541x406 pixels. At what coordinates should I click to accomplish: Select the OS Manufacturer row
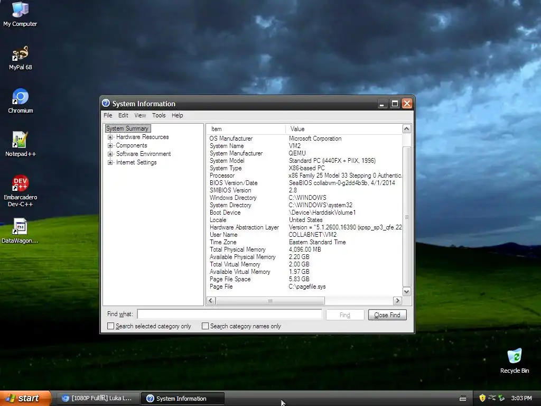[x=305, y=139]
